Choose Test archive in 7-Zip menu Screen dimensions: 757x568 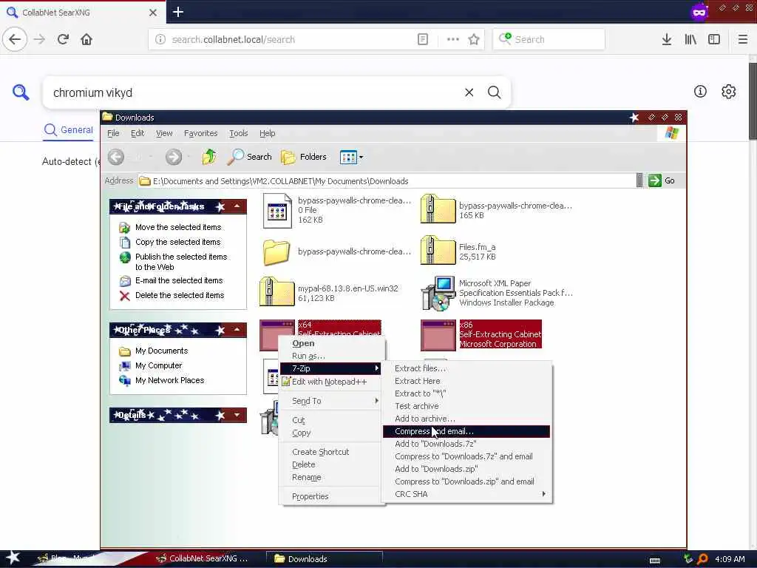pyautogui.click(x=467, y=406)
